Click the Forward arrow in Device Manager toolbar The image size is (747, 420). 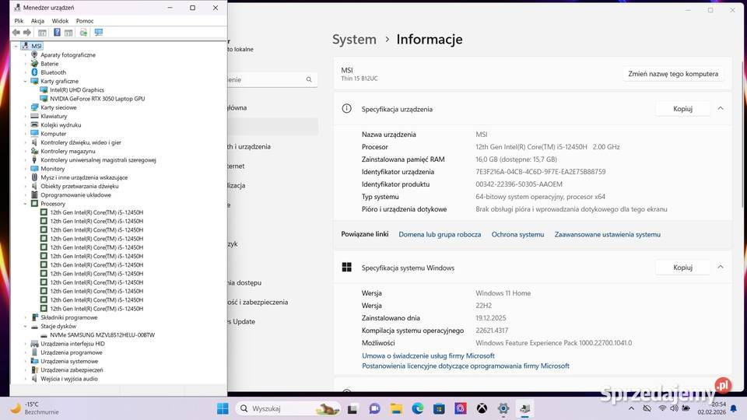[x=27, y=33]
